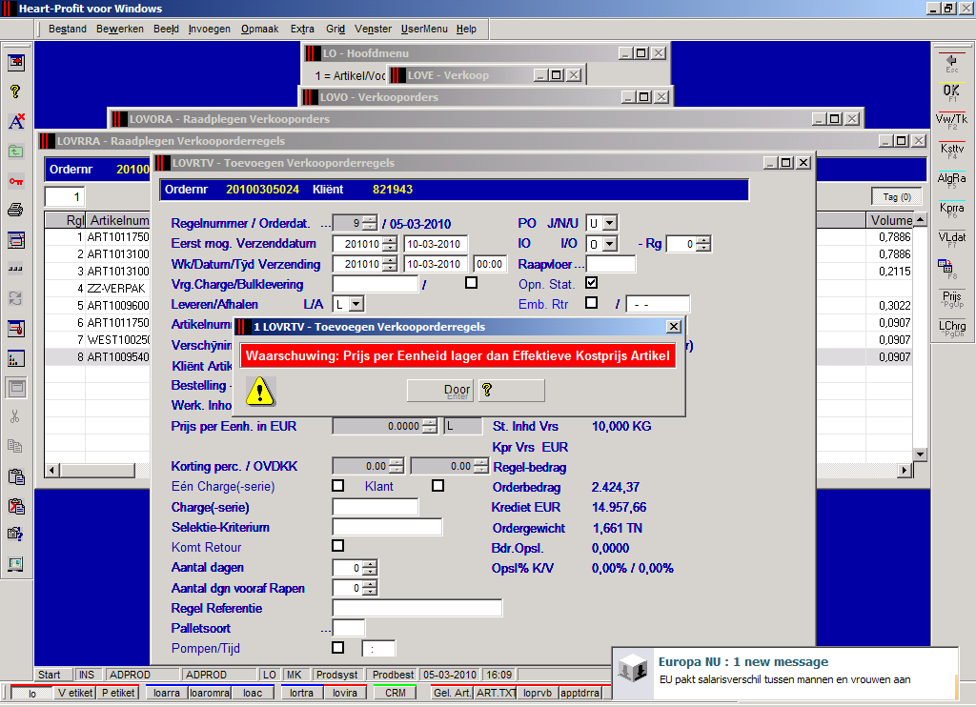Open the Opmaak menu
The image size is (976, 707).
point(259,29)
